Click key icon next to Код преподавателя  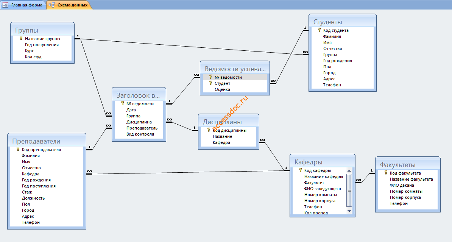tap(18, 150)
